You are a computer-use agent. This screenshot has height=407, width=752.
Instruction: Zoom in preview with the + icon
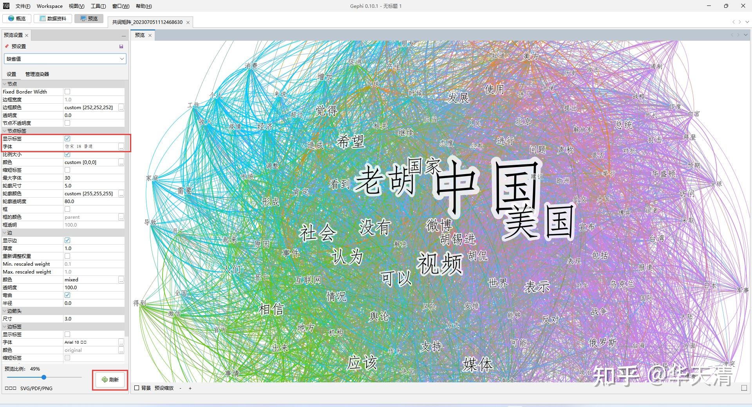pyautogui.click(x=190, y=388)
